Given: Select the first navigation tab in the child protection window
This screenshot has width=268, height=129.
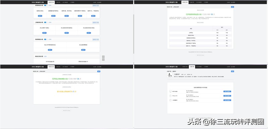Looking at the screenshot, I should (x=185, y=67).
